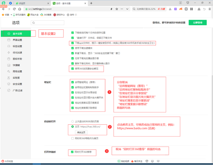Expand the favorites dropdown arrow beside 收藏
The width and height of the screenshot is (213, 165).
coord(11,15)
